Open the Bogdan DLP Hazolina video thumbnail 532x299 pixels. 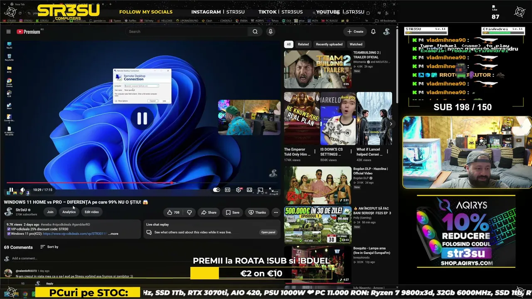tap(318, 186)
